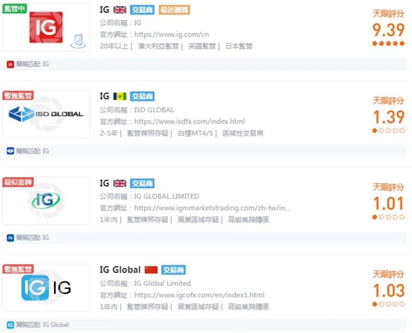The width and height of the screenshot is (412, 333).
Task: Click the small dark-blue IG icon in third match row
Action: pyautogui.click(x=10, y=238)
